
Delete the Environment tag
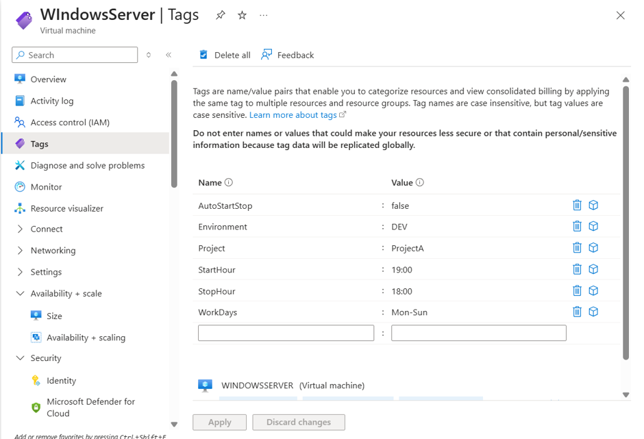point(577,226)
